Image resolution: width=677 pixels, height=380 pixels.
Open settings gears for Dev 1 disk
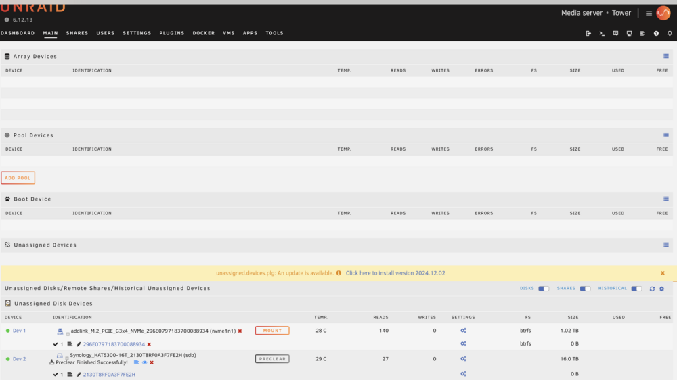pos(463,331)
